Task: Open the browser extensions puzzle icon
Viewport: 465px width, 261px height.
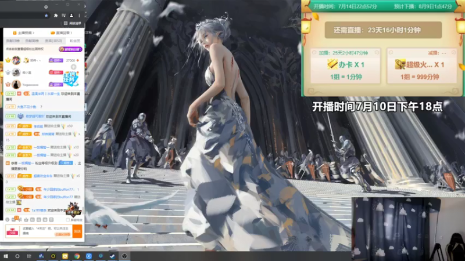Action: [x=56, y=16]
